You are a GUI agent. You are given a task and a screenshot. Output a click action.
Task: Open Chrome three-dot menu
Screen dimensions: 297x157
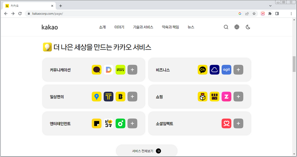pyautogui.click(x=291, y=14)
